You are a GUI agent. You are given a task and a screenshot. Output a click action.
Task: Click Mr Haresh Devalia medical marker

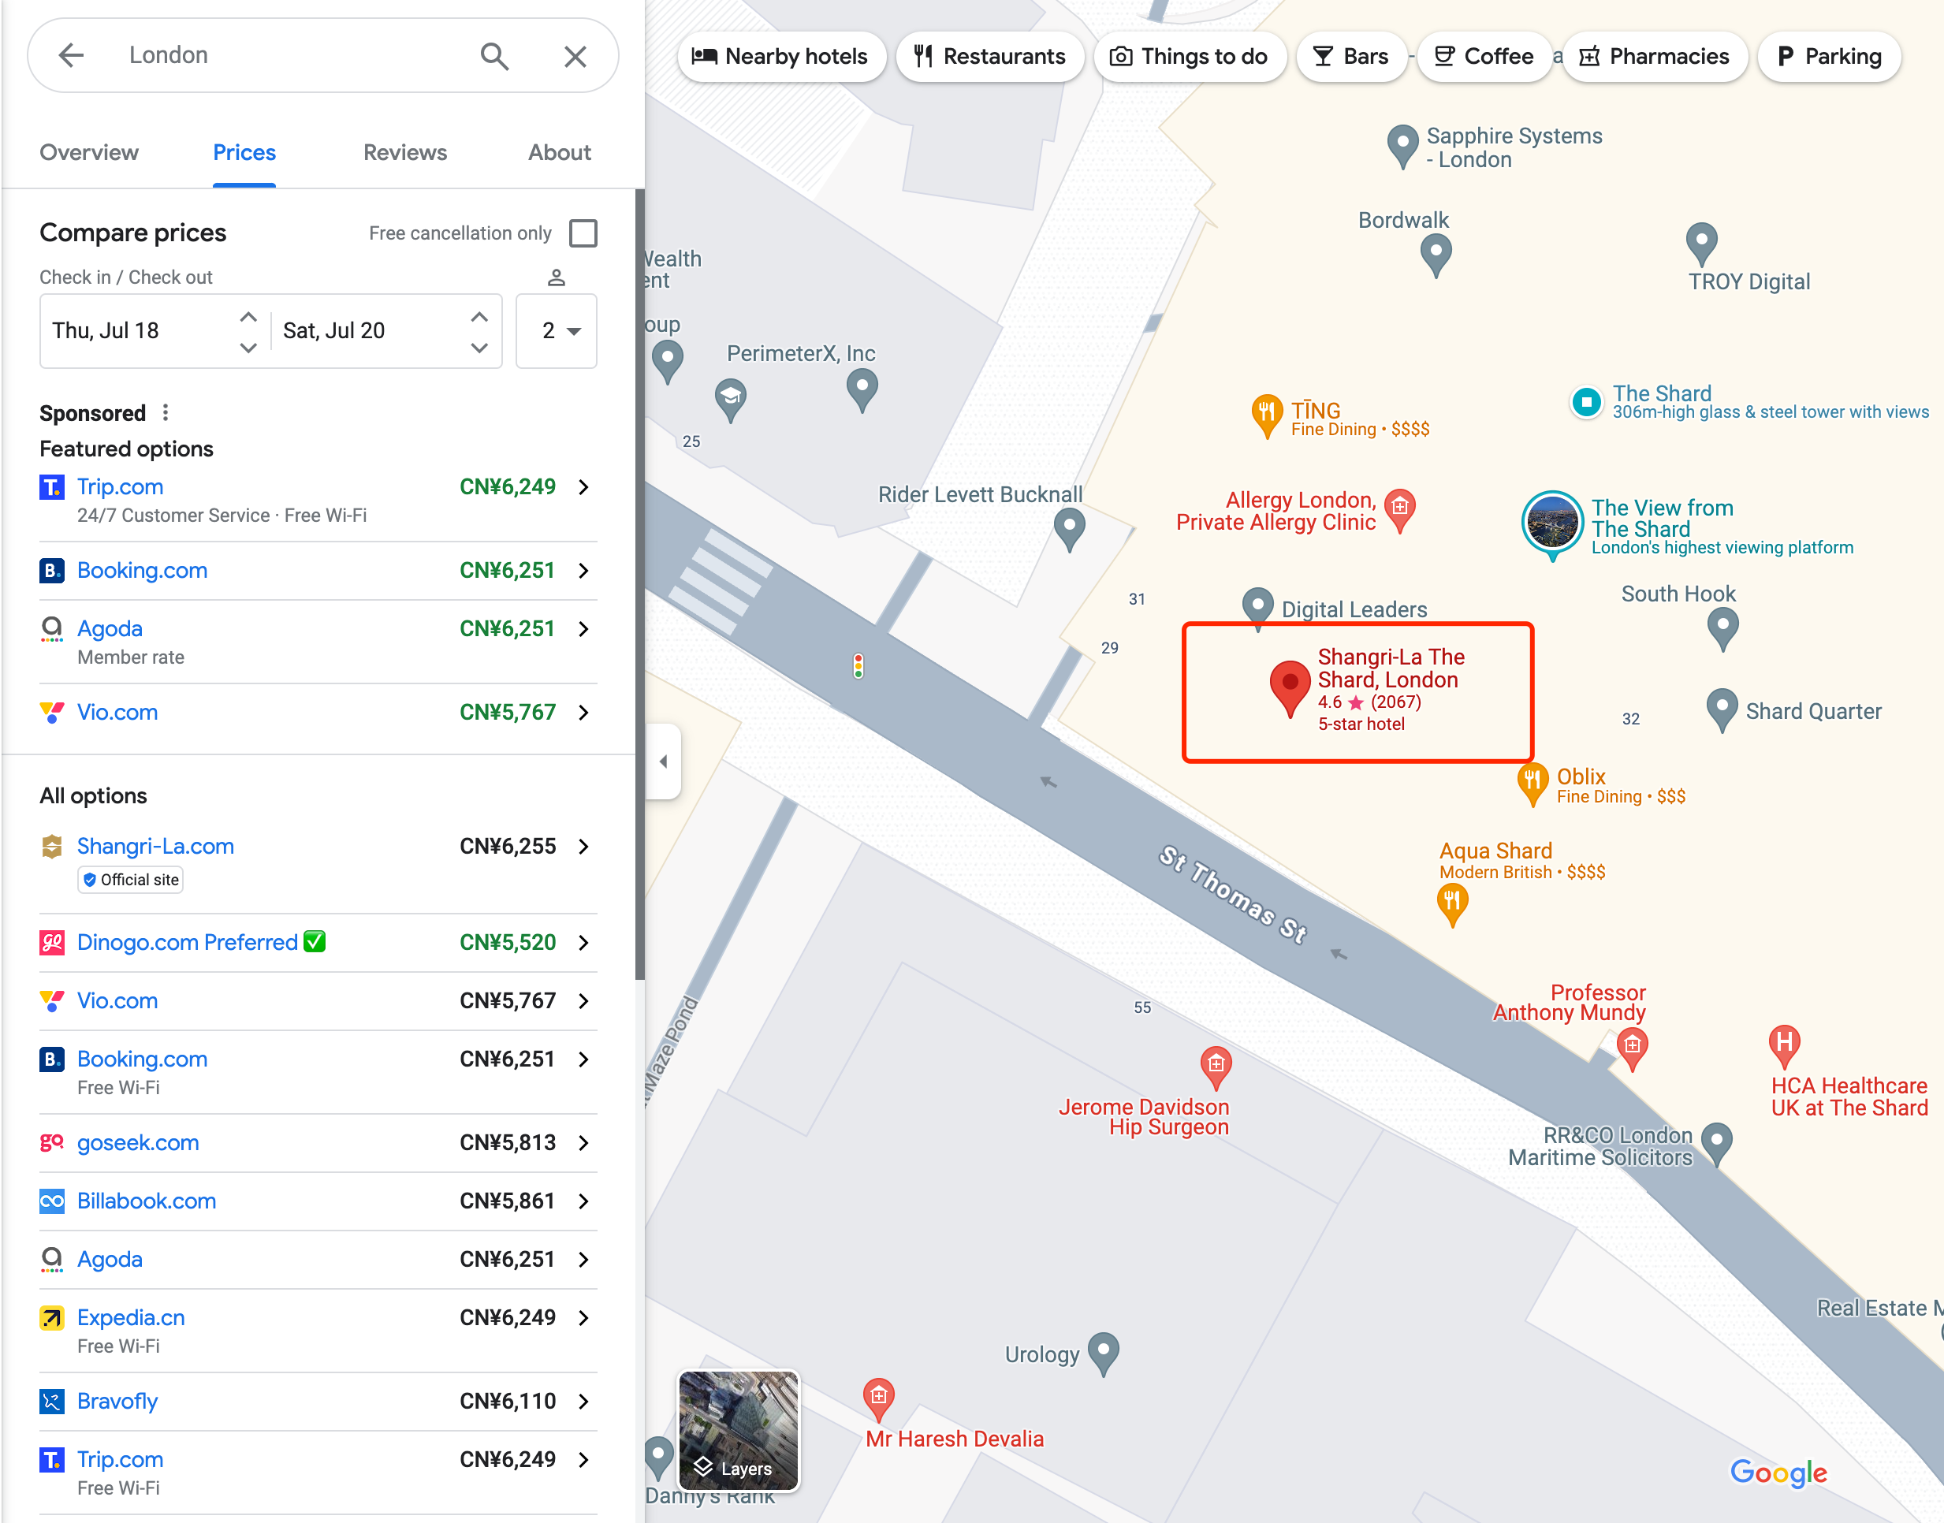coord(878,1400)
